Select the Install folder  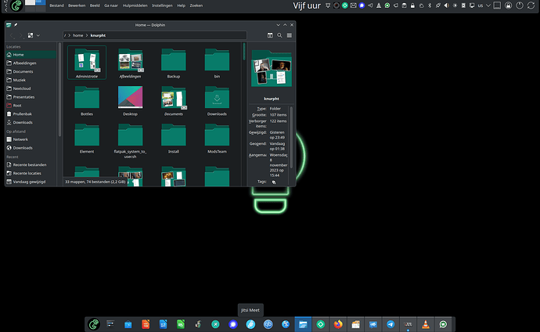coord(174,138)
